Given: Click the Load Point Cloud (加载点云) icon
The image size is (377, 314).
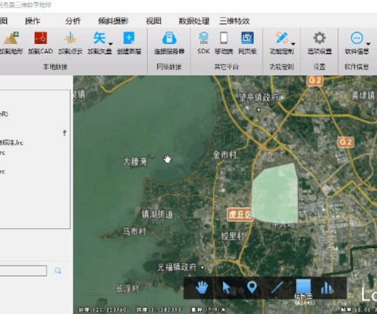Looking at the screenshot, I should tap(70, 38).
